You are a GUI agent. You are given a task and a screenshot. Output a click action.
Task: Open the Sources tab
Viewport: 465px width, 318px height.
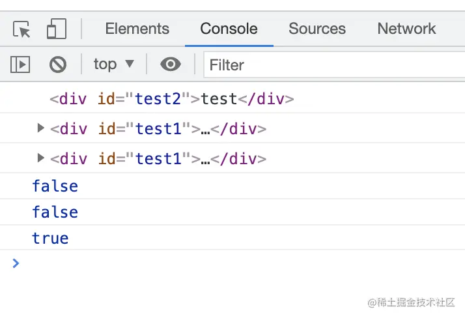pos(317,29)
